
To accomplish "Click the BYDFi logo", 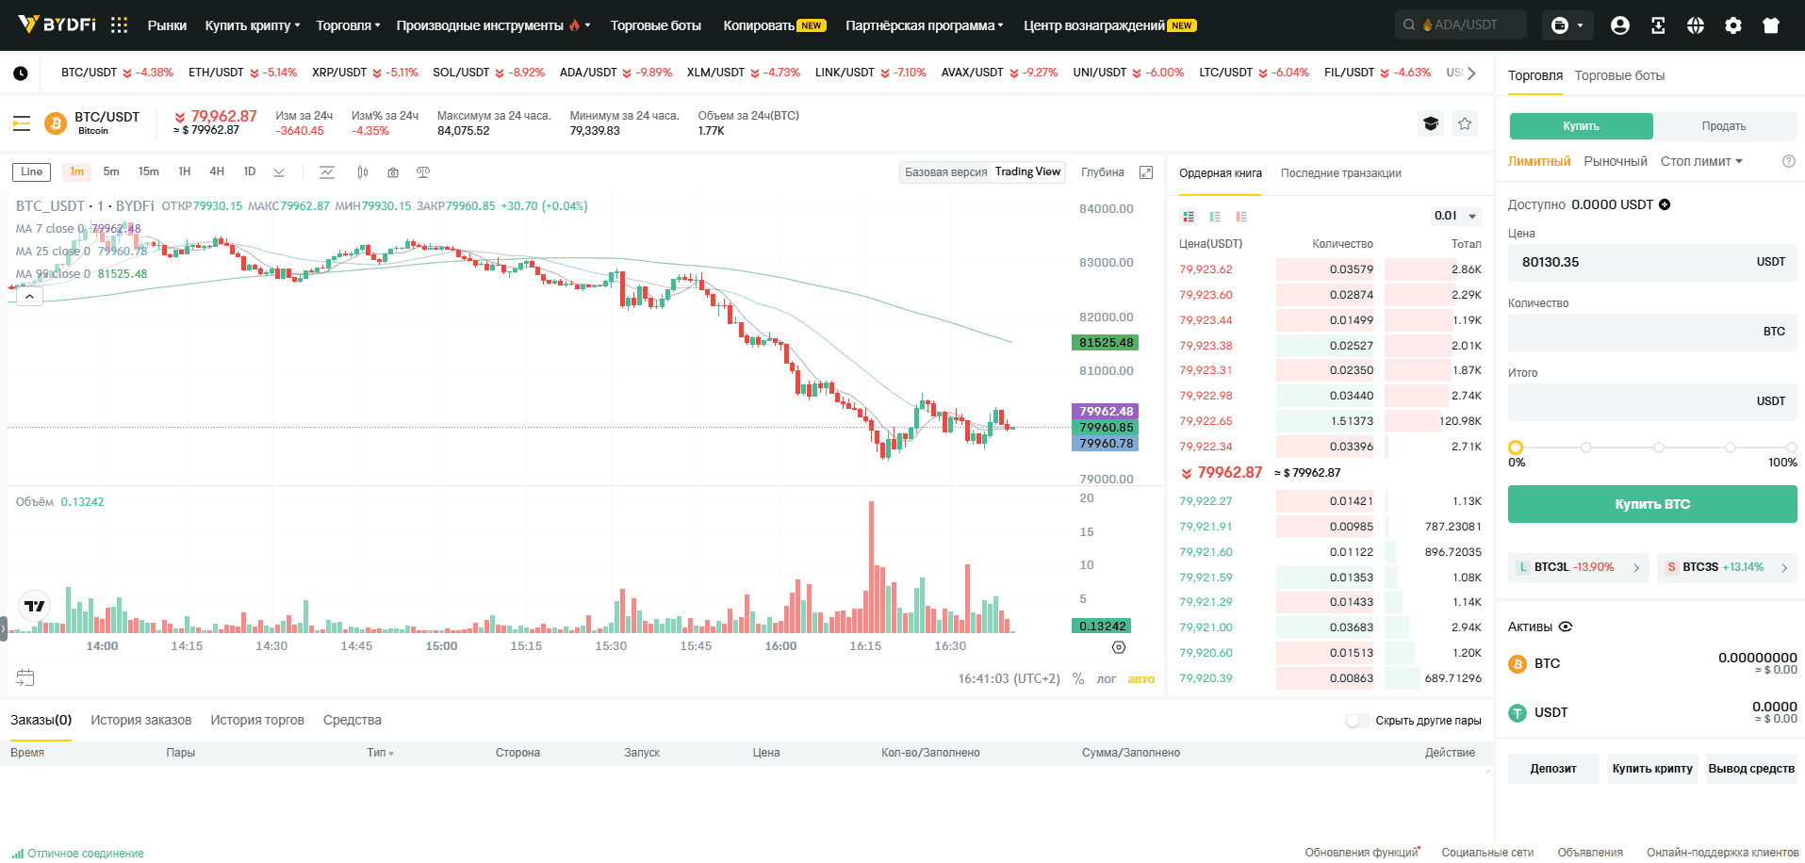I will pyautogui.click(x=57, y=24).
